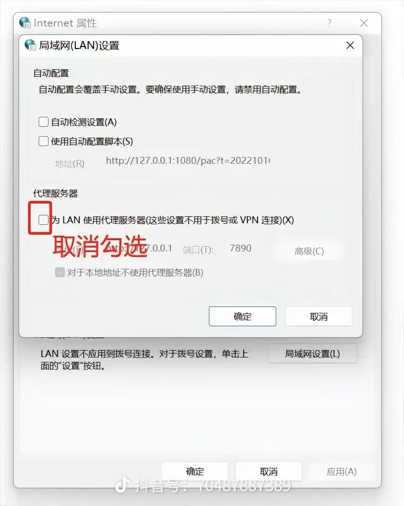404x506 pixels.
Task: Click 取消 in the LAN settings dialog
Action: click(318, 316)
